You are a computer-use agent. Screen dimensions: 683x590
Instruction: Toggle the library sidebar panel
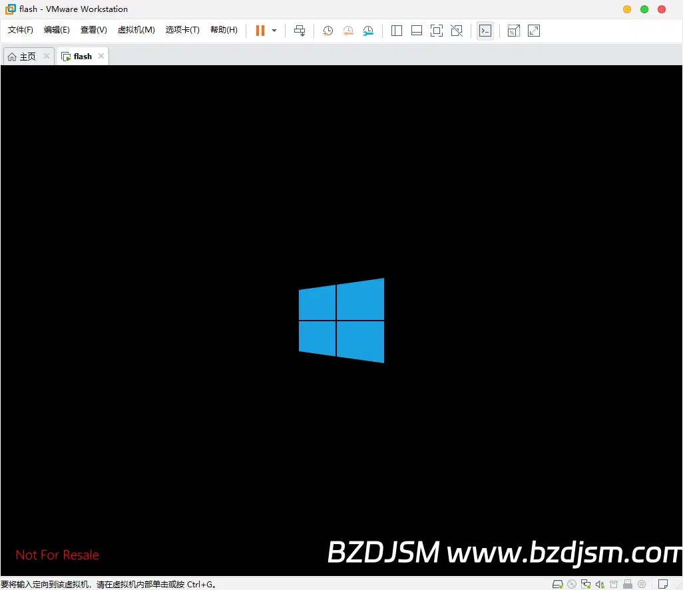point(397,31)
